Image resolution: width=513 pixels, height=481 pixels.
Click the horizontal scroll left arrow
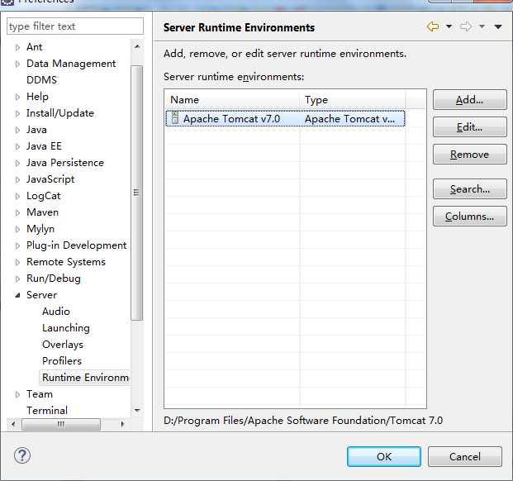click(13, 424)
